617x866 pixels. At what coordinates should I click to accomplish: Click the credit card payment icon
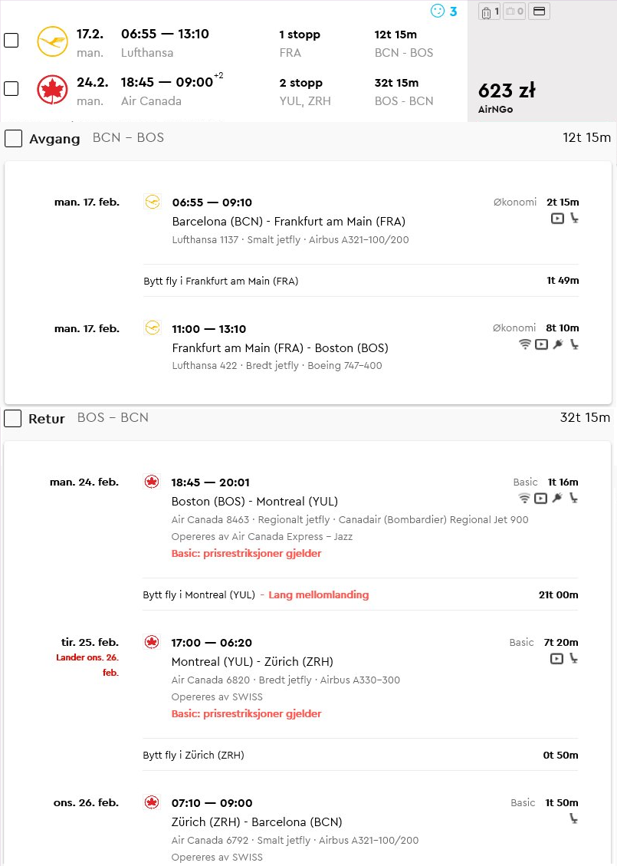[x=539, y=12]
